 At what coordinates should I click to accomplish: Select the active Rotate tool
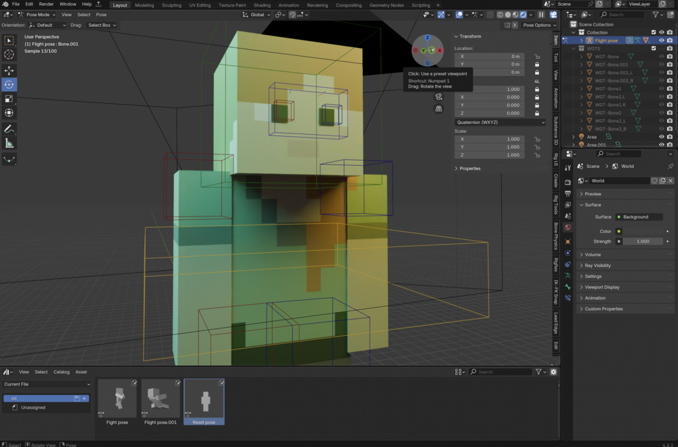[9, 85]
